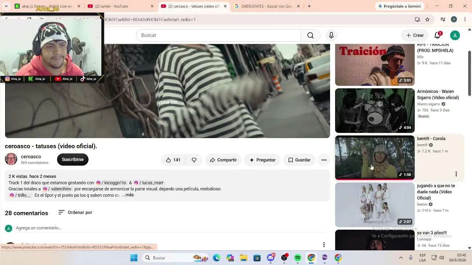472x265 pixels.
Task: Open Discord from taskbar
Action: click(271, 258)
